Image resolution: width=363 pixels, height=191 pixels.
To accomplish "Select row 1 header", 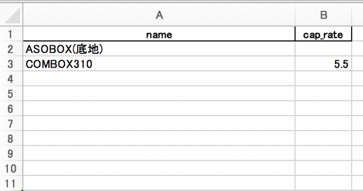I will [x=11, y=34].
